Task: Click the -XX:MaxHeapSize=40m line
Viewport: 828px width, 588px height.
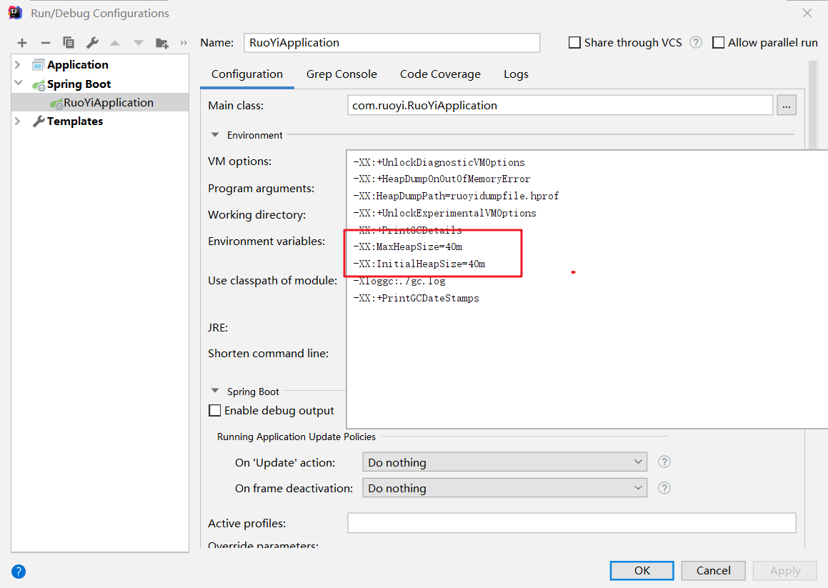Action: click(x=408, y=246)
